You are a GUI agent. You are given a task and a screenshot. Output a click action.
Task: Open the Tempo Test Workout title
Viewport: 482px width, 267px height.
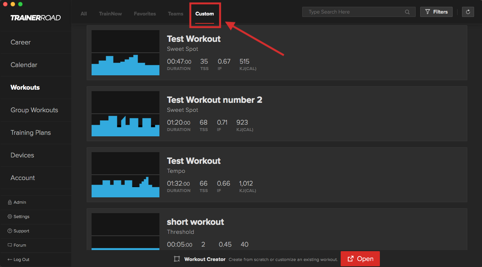[194, 161]
